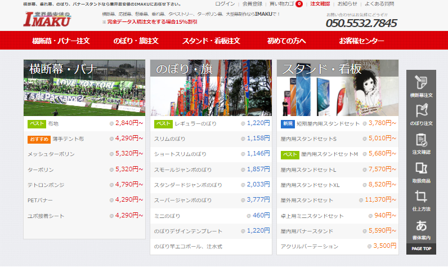
Task: Select the 仕上方法 crop icon
Action: 421,200
